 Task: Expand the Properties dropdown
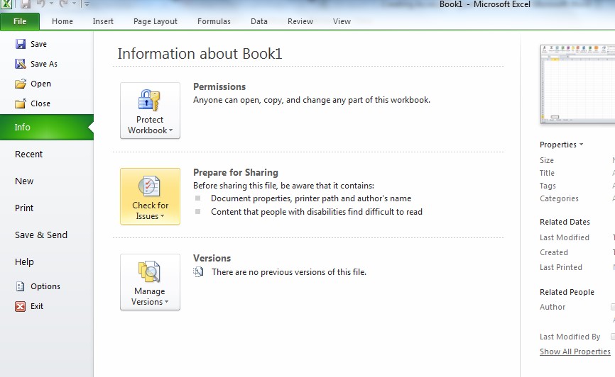click(561, 145)
